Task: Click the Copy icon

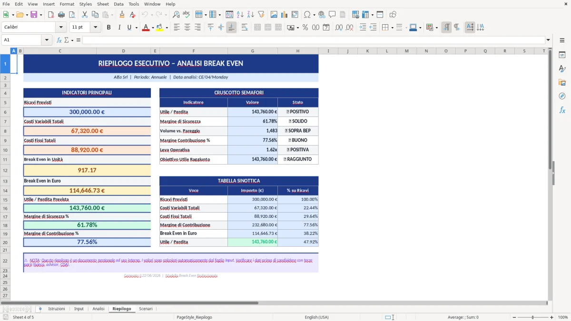Action: [x=95, y=15]
